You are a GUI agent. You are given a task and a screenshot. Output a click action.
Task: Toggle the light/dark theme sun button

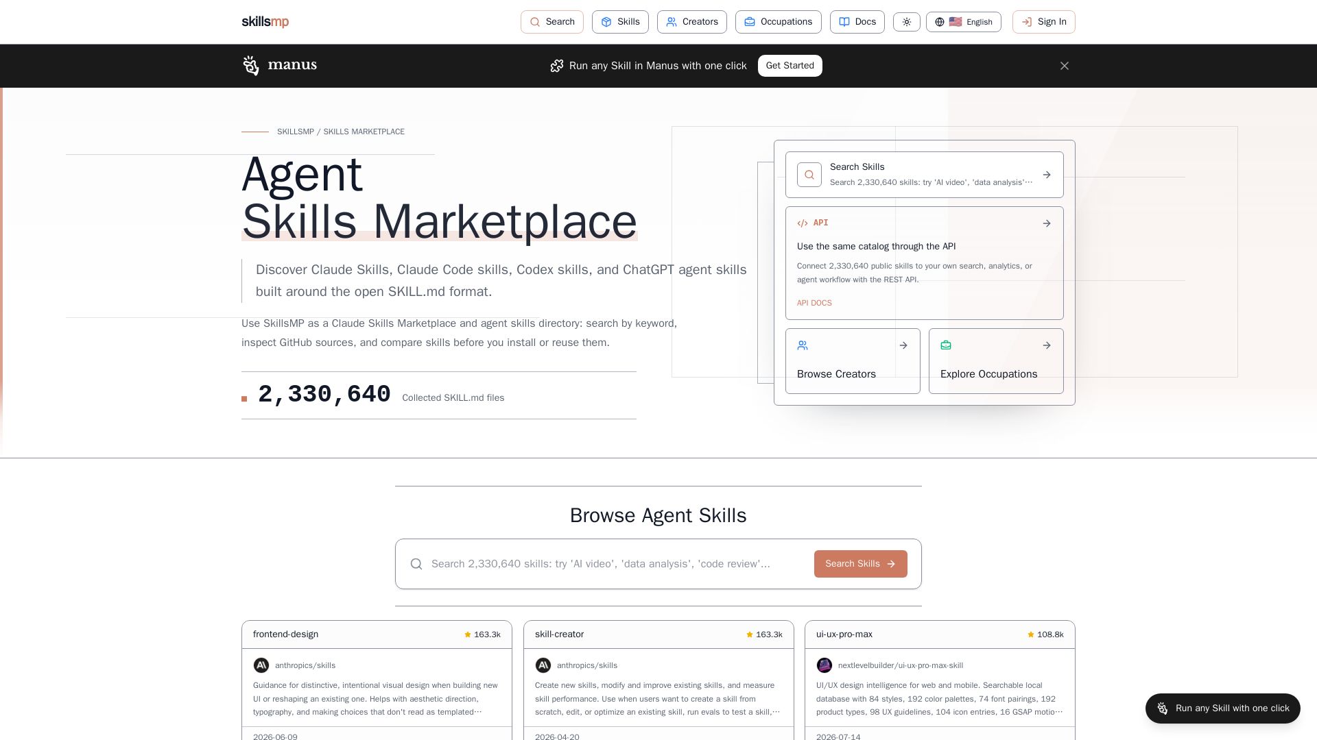(x=907, y=22)
